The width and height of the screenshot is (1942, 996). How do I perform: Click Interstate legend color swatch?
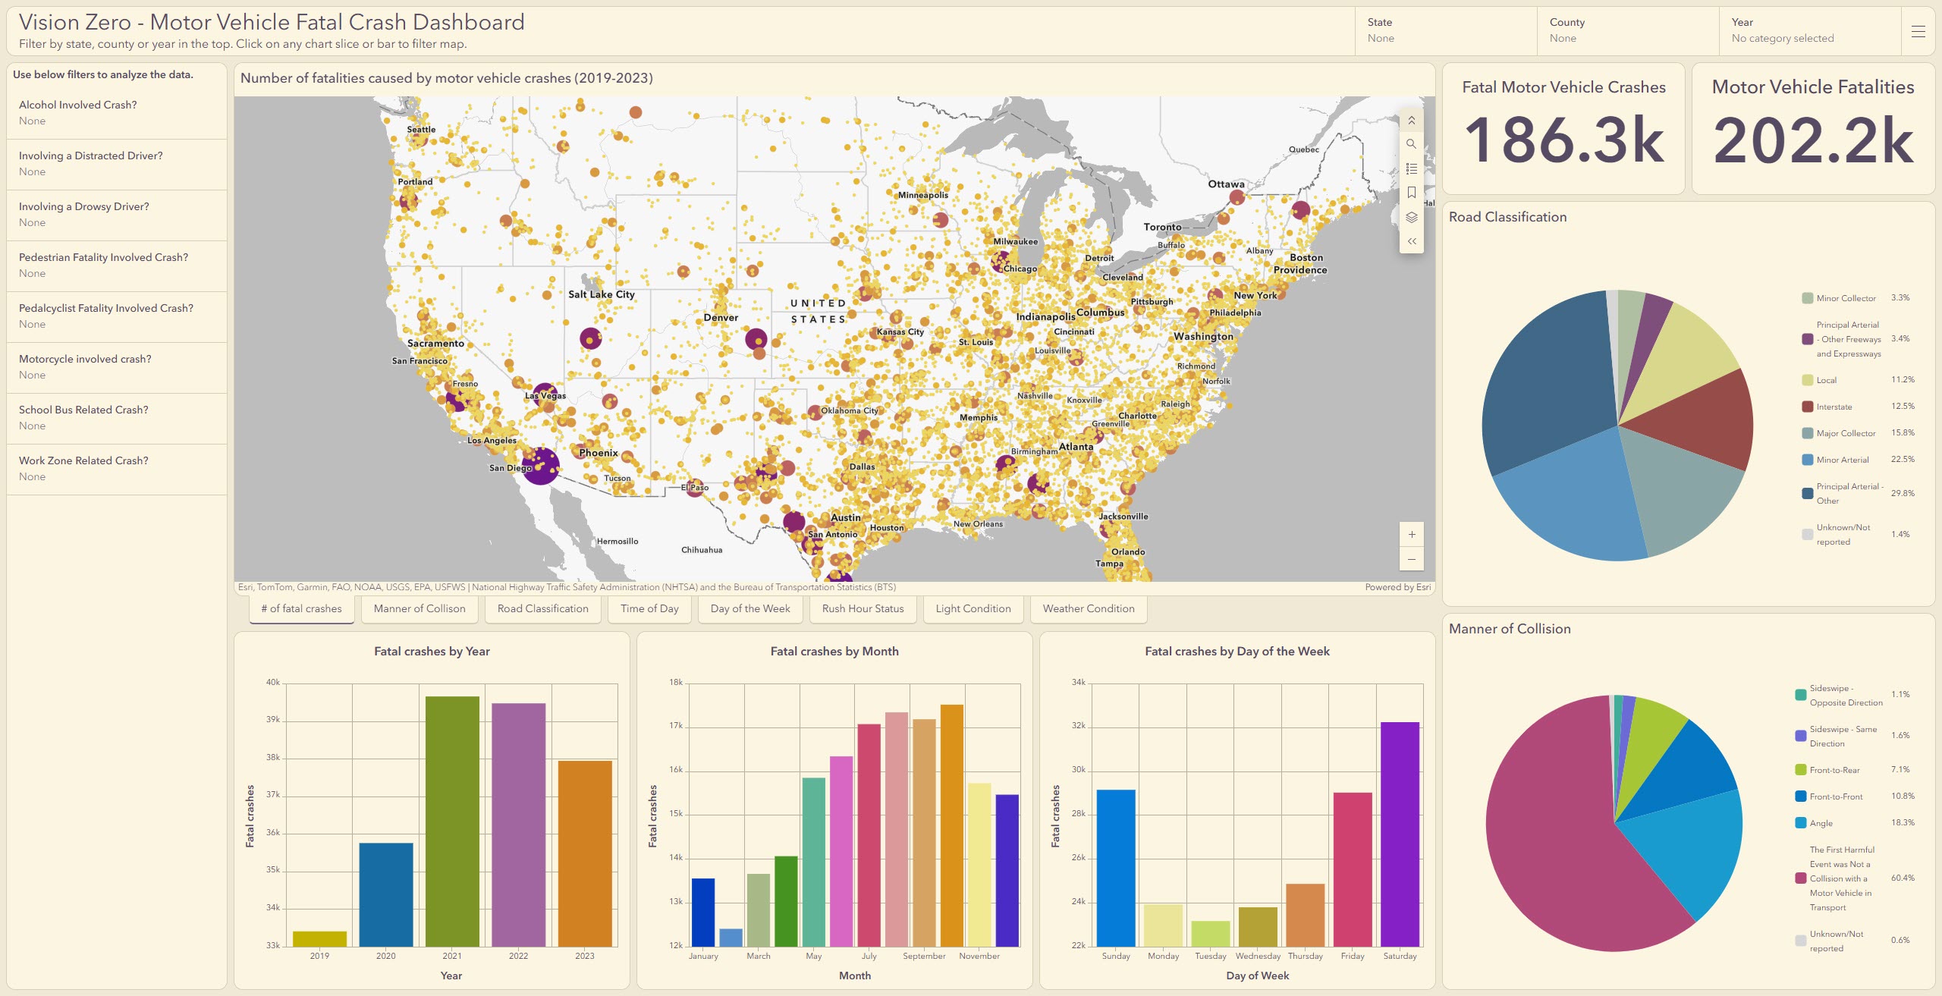click(x=1808, y=407)
